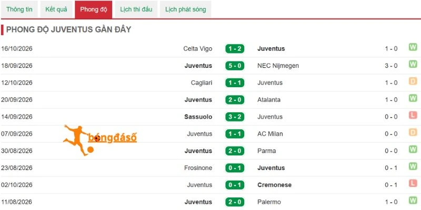Screen dimensions: 421x210
Task: Open the Cremonese team link
Action: coord(274,185)
